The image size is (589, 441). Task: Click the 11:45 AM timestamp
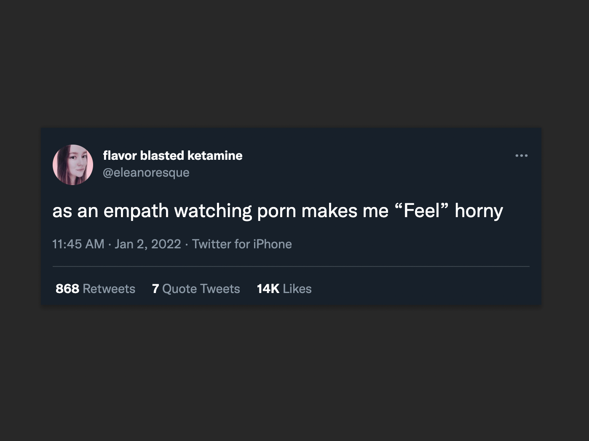78,244
